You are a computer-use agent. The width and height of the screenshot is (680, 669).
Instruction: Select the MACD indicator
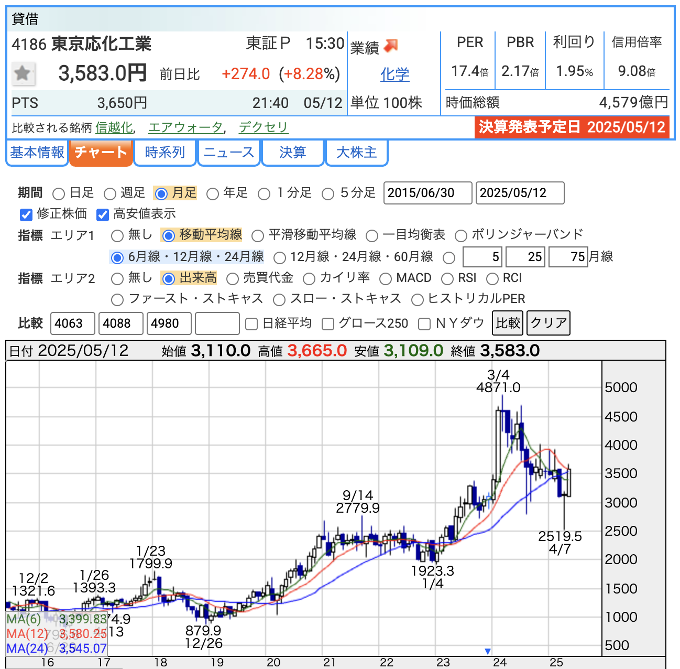tap(386, 278)
